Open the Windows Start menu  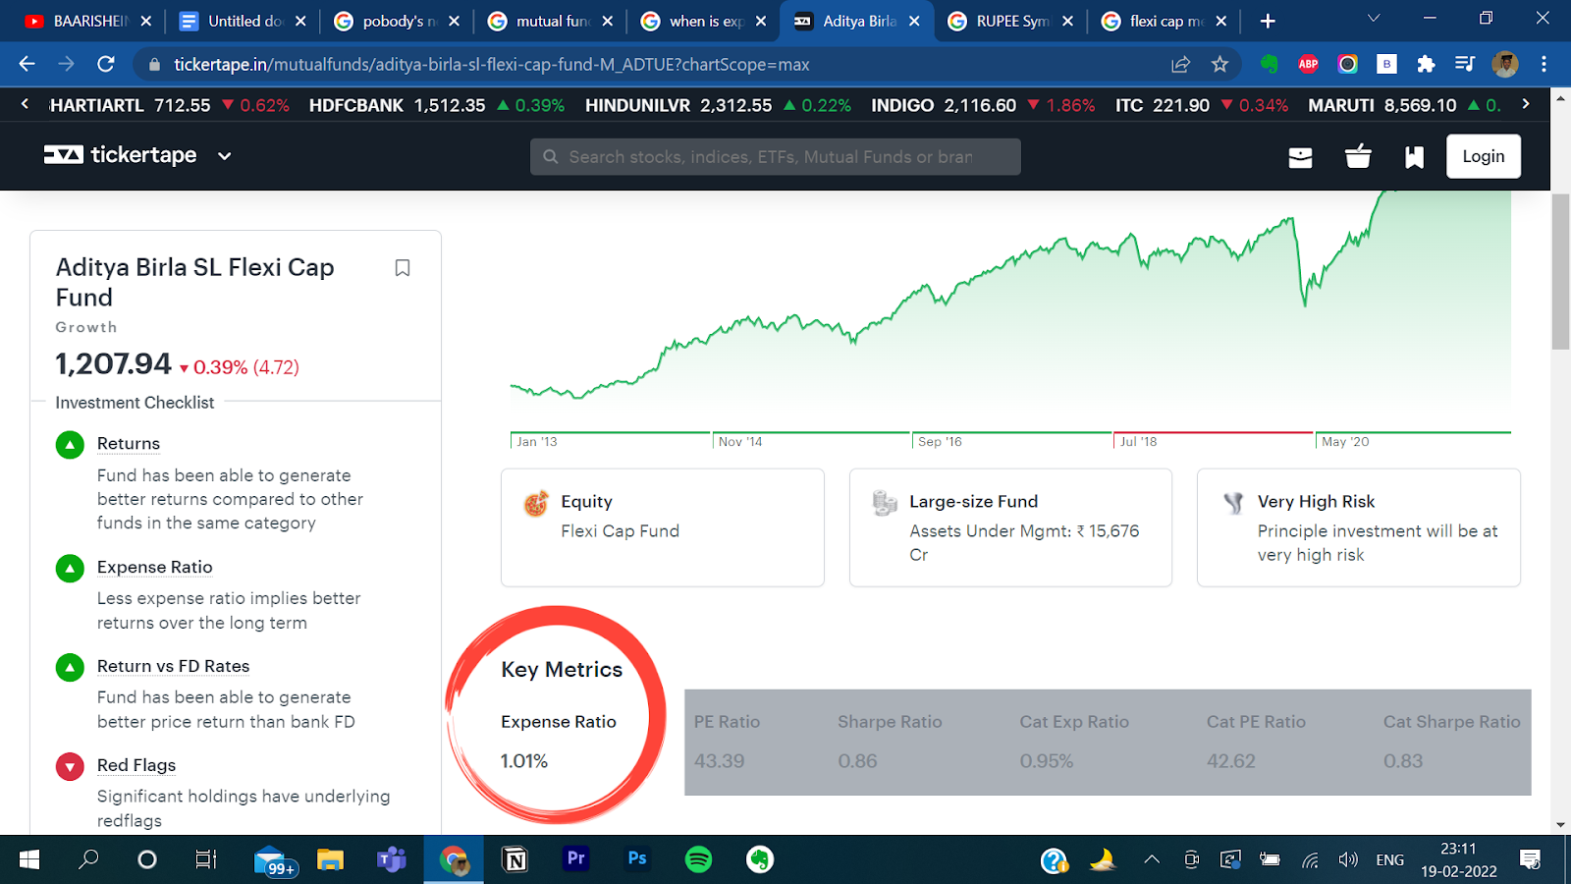click(29, 860)
